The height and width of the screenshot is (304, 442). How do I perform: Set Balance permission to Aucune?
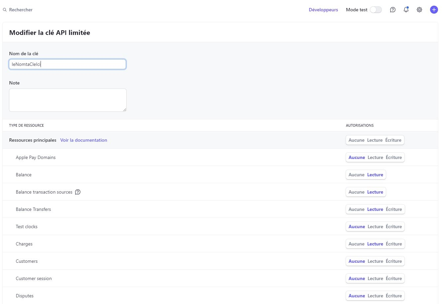point(356,175)
